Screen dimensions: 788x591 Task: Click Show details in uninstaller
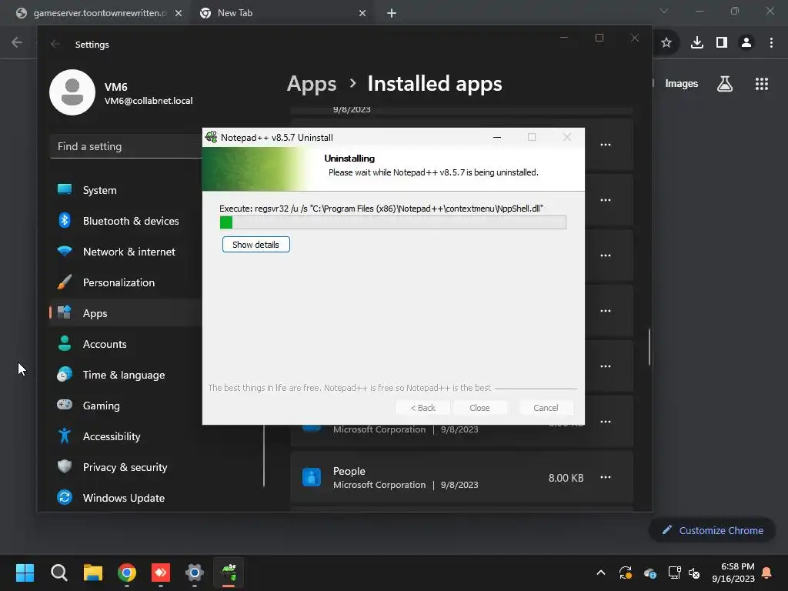[x=255, y=245]
